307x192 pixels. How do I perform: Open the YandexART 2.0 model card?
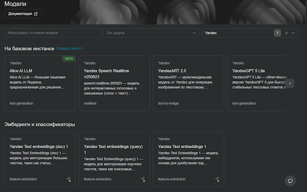point(188,83)
